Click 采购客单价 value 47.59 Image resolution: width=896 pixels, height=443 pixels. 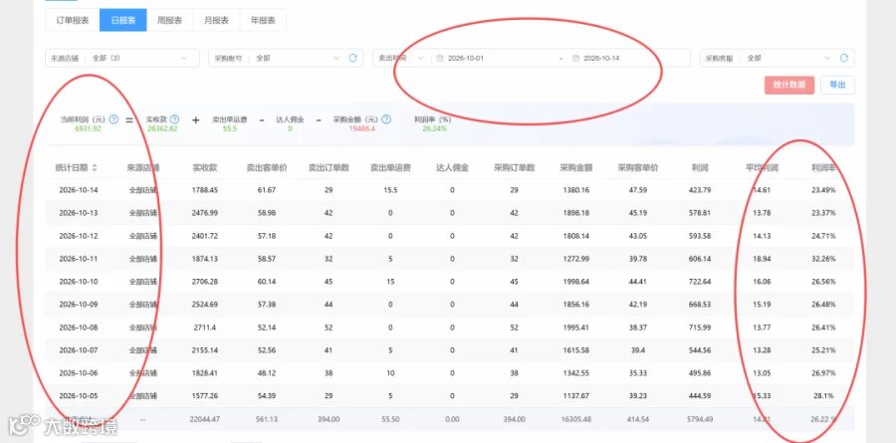(638, 190)
